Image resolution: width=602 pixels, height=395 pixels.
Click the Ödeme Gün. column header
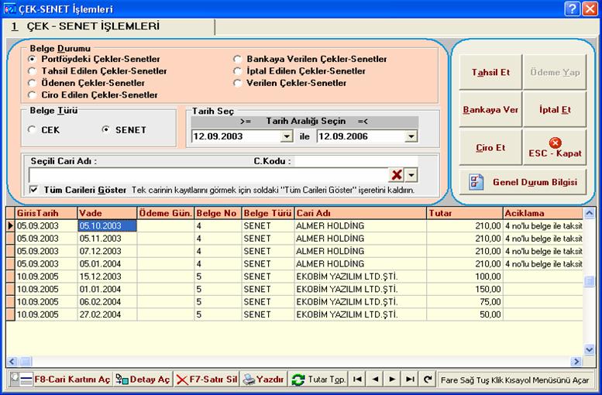166,213
